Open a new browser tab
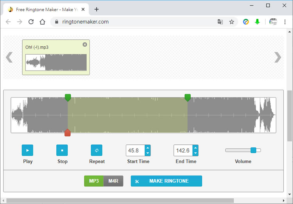The width and height of the screenshot is (293, 204). tap(96, 9)
